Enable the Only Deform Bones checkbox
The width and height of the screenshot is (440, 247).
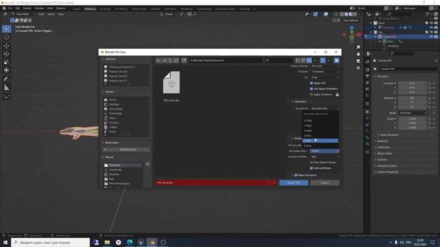click(x=311, y=163)
